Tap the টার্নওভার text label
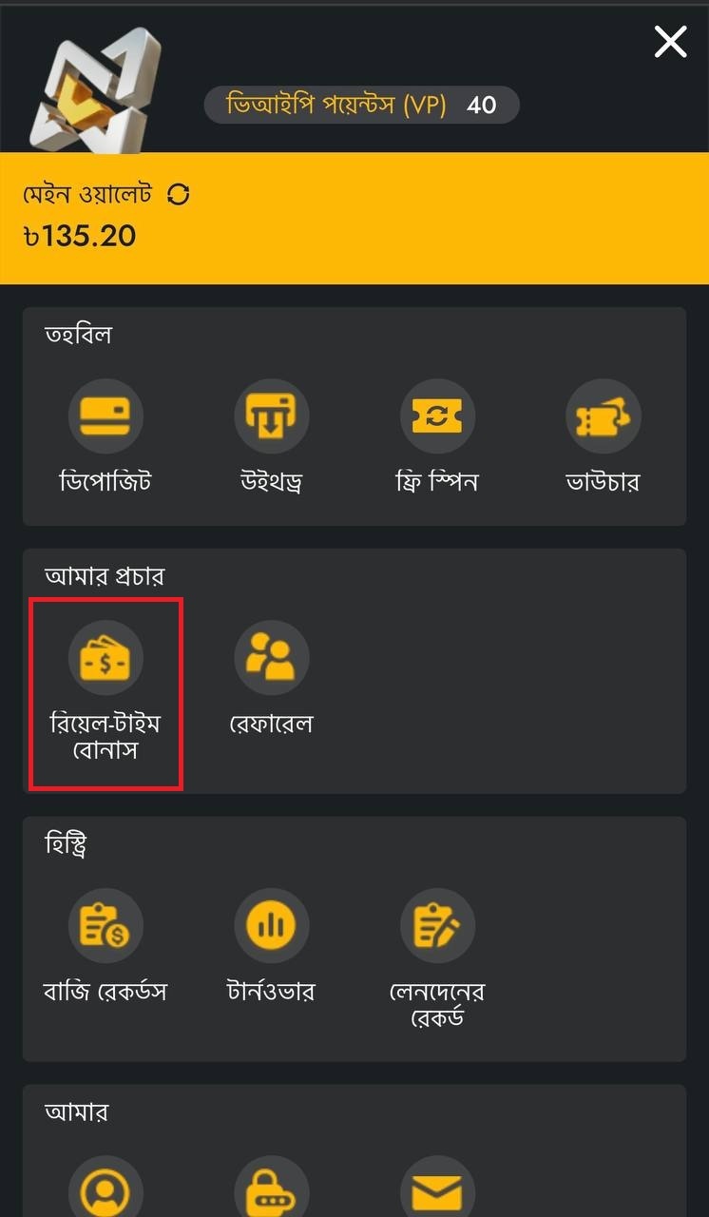 pos(271,993)
